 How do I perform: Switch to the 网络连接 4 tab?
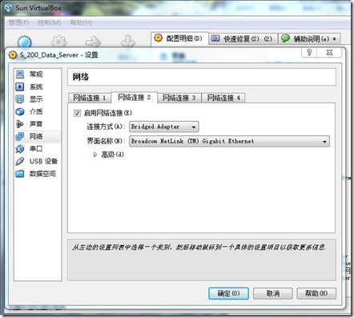[x=223, y=98]
